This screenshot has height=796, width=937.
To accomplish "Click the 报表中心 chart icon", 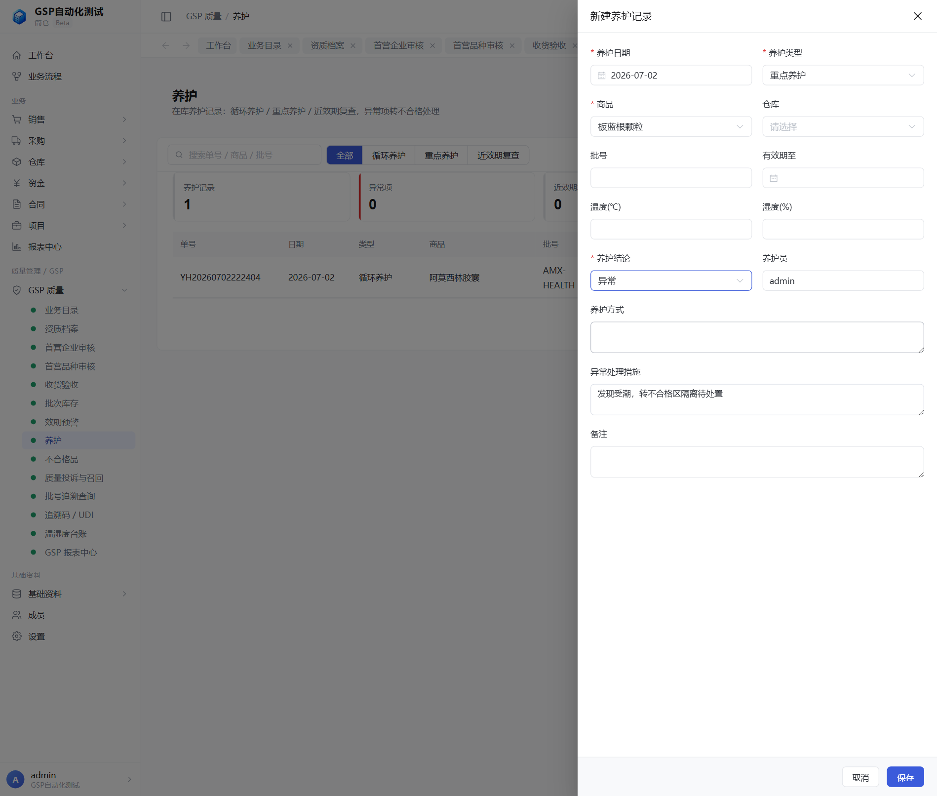I will [17, 247].
